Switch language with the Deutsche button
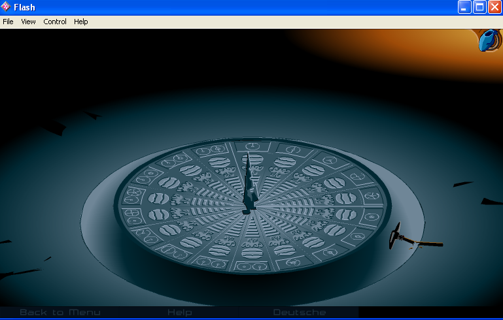Screen dimensions: 503x320 coord(300,312)
